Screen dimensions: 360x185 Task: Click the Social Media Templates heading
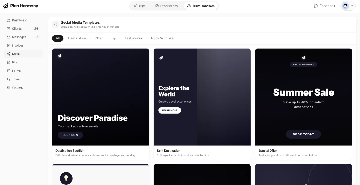[x=80, y=22]
